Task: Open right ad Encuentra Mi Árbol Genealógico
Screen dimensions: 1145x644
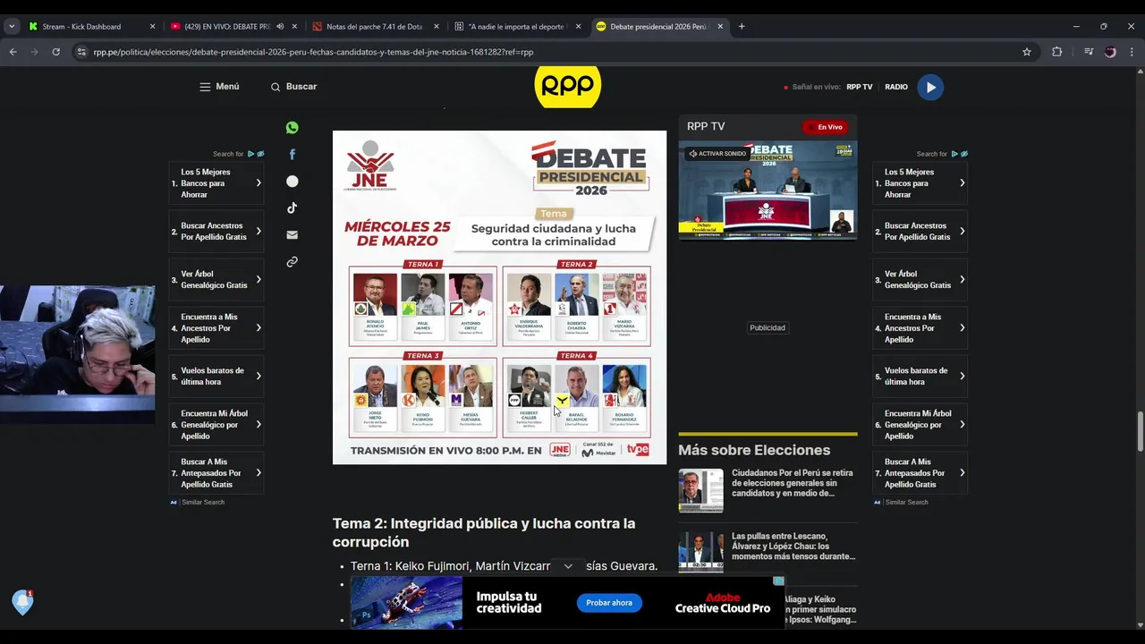Action: tap(920, 425)
